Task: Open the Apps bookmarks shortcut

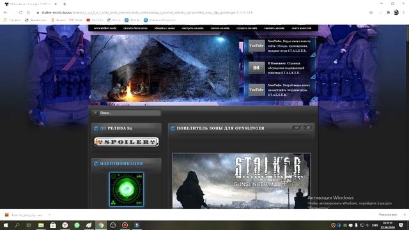Action: click(12, 20)
